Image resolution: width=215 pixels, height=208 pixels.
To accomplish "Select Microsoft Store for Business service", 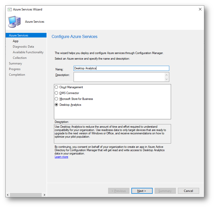I will (56, 99).
